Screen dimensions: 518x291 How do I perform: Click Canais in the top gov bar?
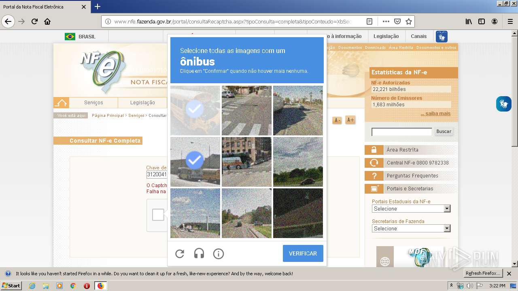419,36
